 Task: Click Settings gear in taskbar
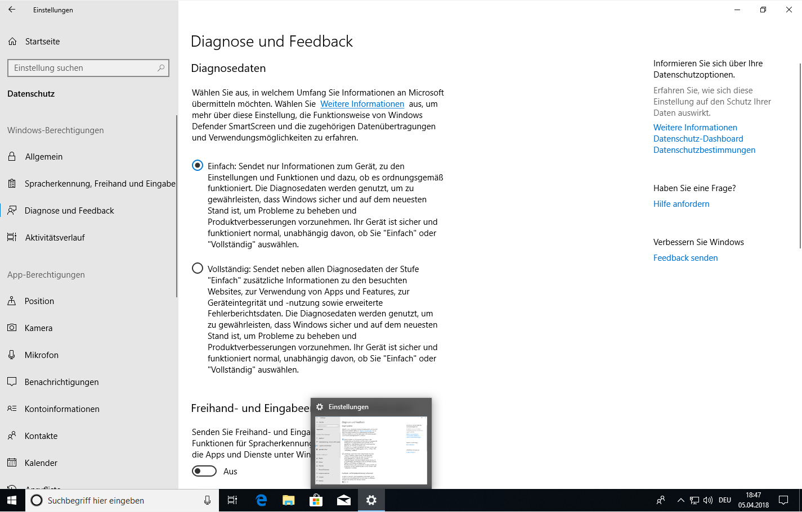tap(371, 500)
